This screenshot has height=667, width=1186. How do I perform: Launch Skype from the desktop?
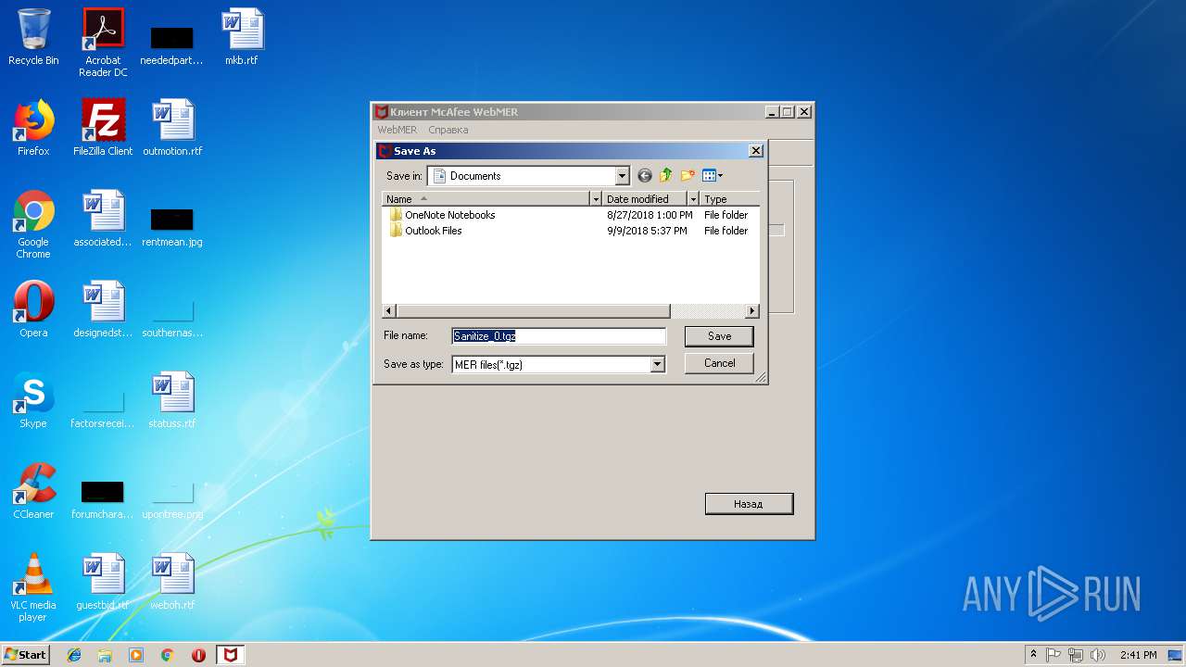33,400
